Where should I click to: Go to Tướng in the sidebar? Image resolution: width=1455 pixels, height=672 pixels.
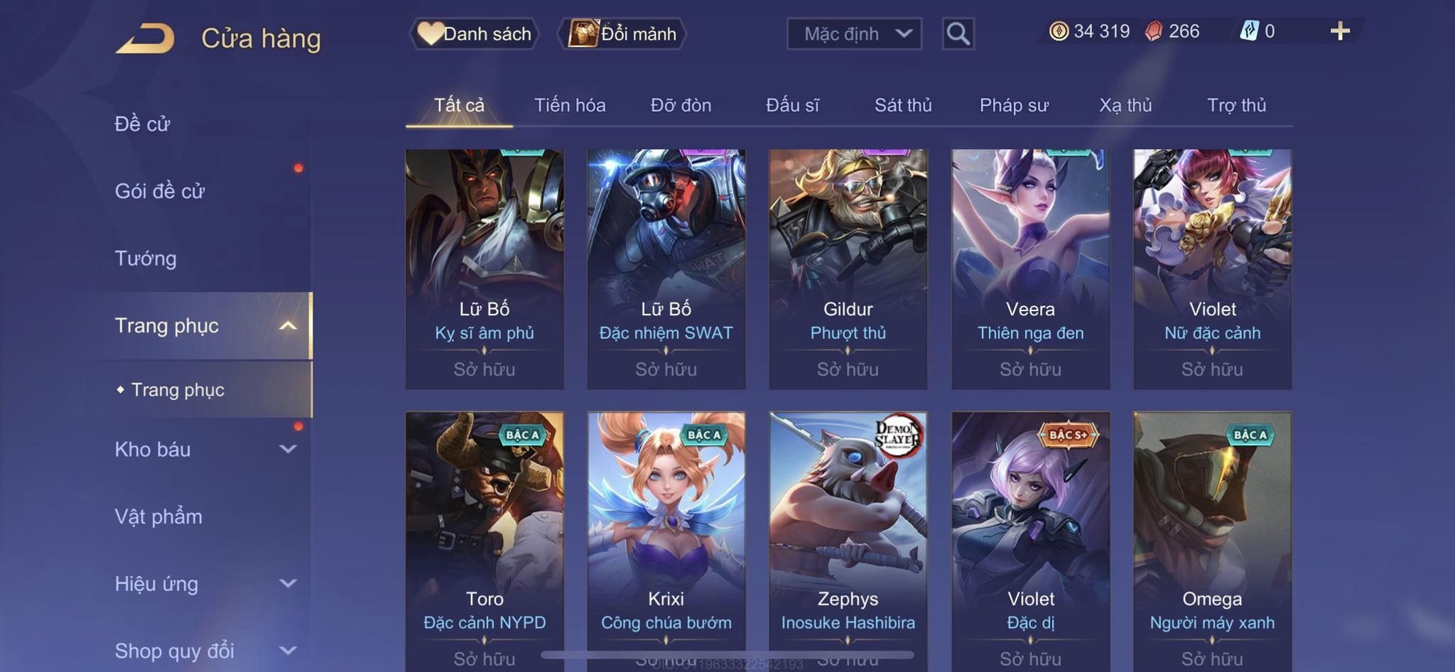coord(146,259)
